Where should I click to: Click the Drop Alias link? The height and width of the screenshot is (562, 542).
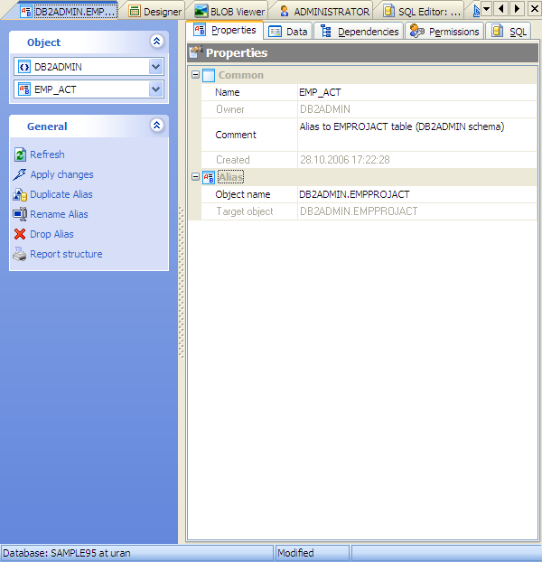tap(51, 234)
